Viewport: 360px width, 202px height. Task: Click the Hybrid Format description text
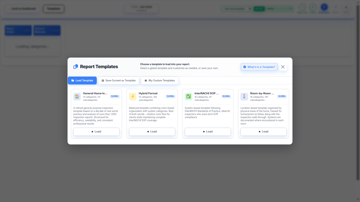pos(152,114)
